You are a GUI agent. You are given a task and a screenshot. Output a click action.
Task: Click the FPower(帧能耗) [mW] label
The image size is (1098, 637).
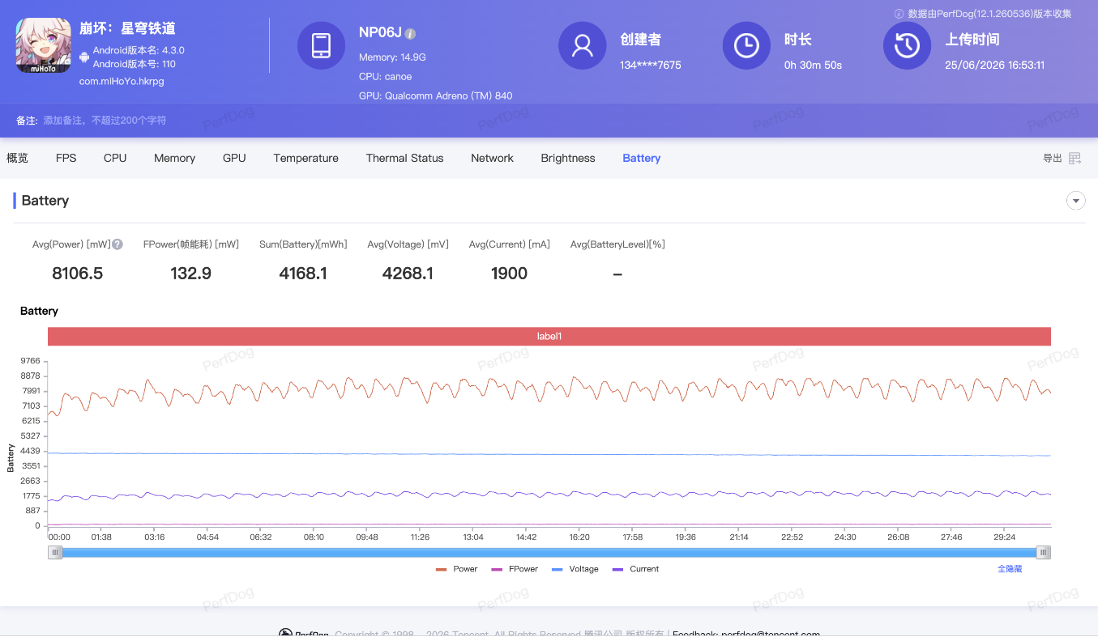(191, 244)
